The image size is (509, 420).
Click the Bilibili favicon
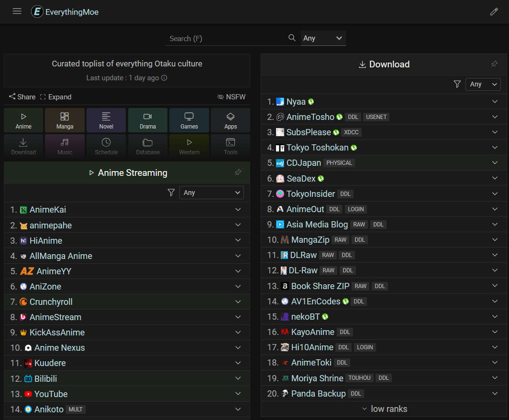28,379
